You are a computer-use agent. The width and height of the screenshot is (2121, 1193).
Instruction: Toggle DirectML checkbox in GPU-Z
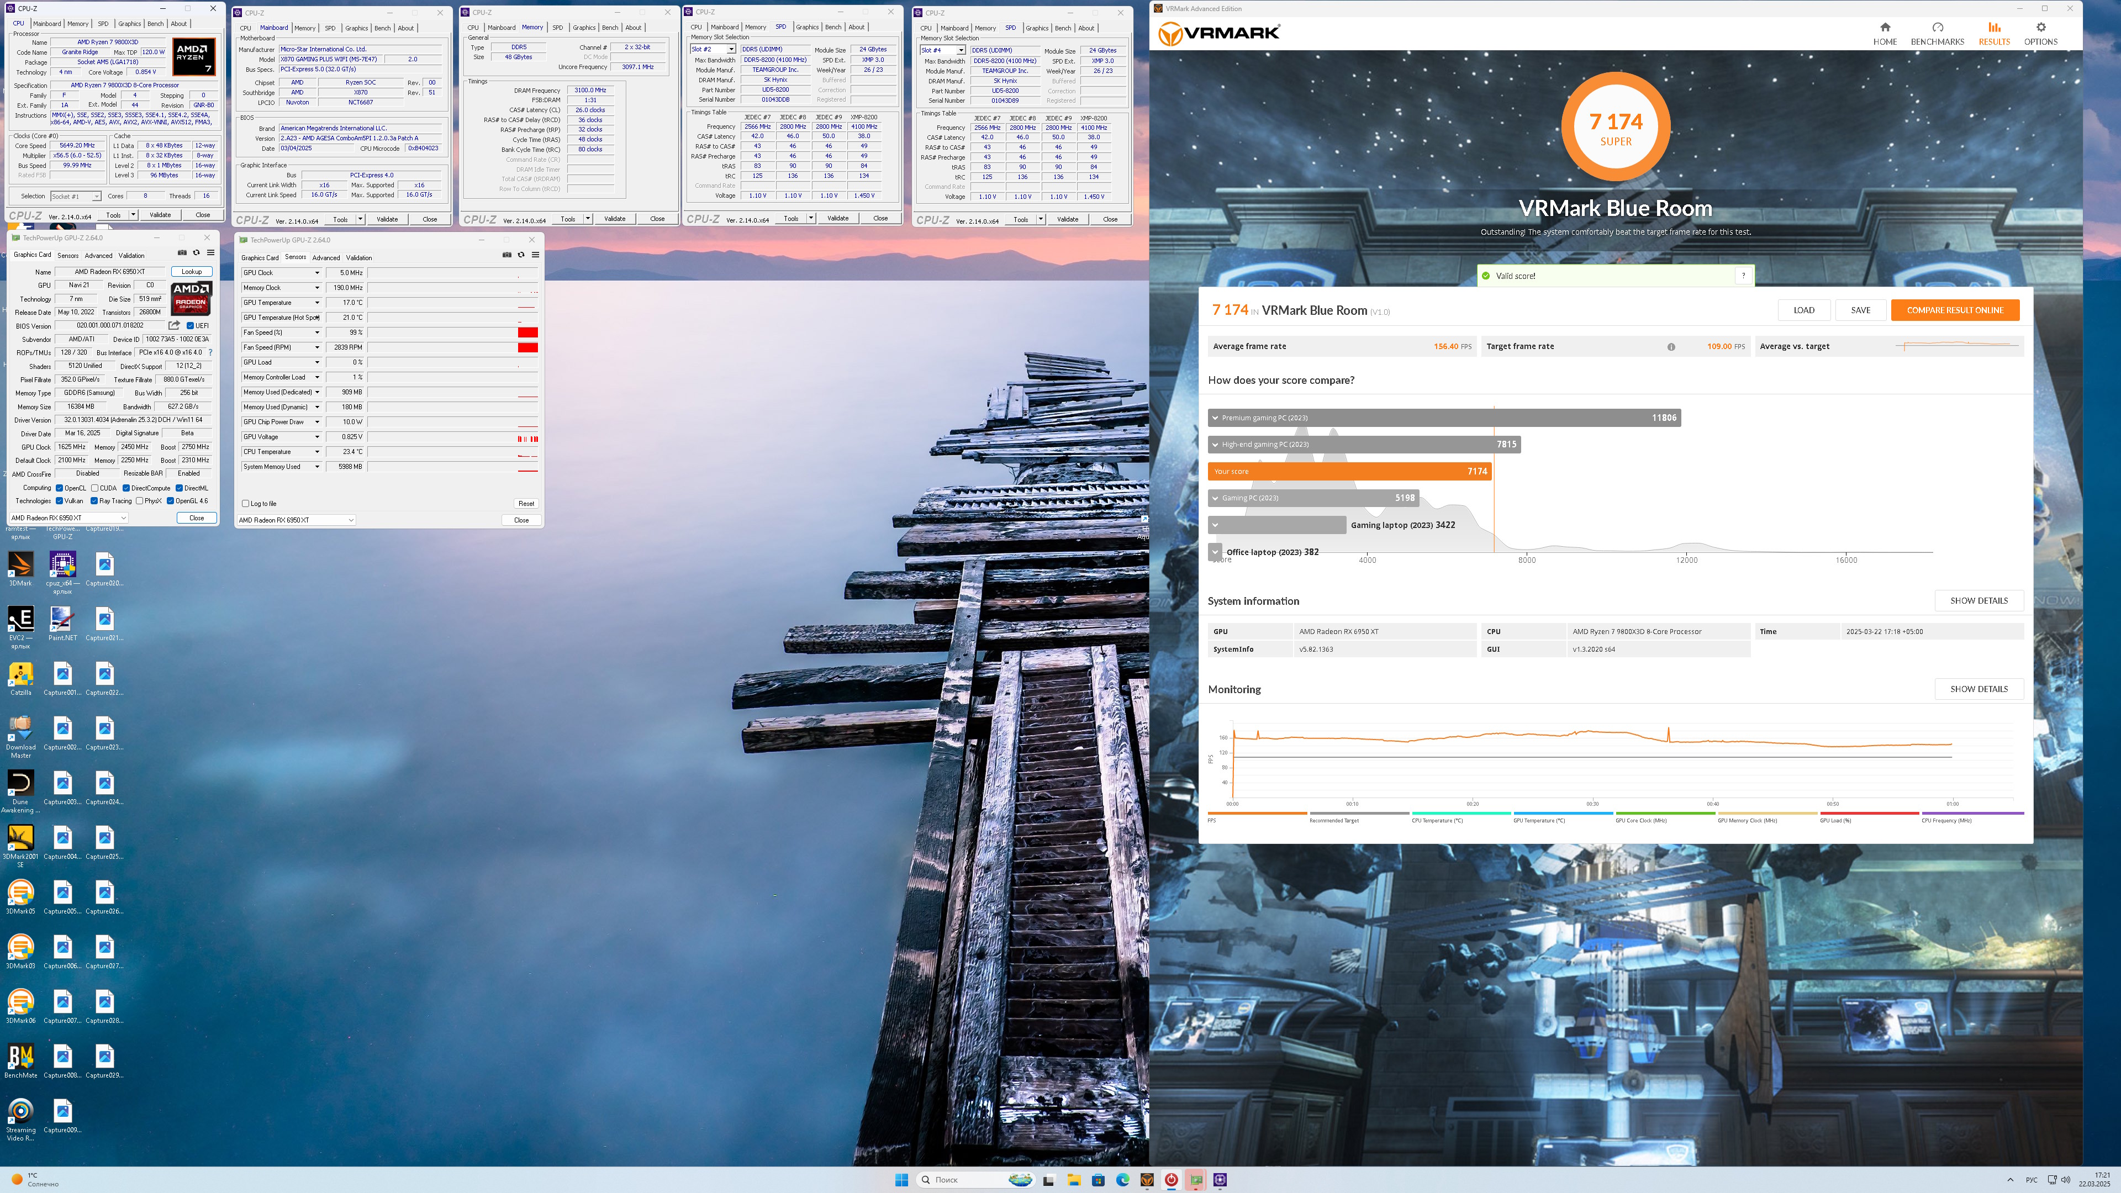tap(180, 488)
